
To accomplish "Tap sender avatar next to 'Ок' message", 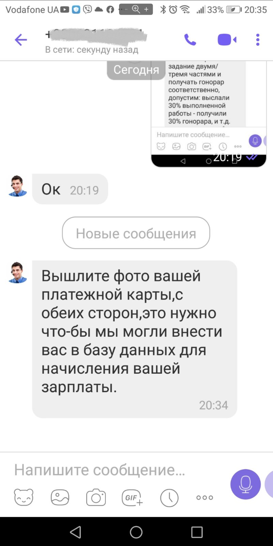I will pyautogui.click(x=17, y=186).
